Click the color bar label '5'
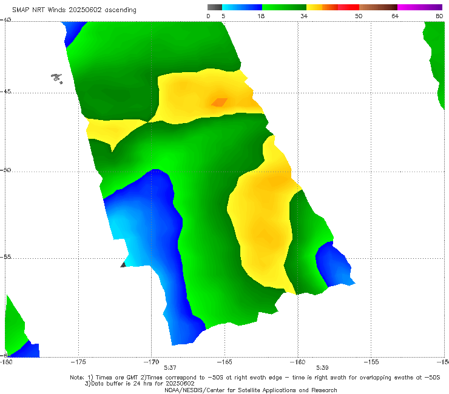 point(223,16)
